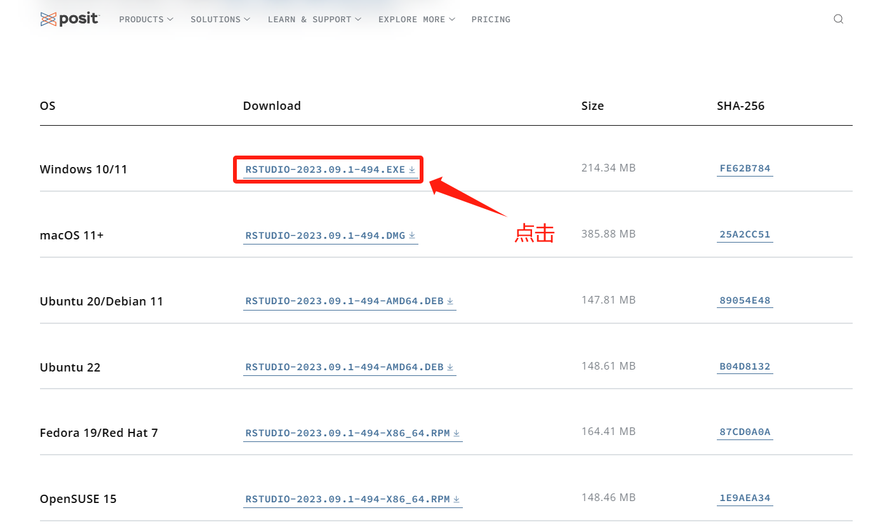The width and height of the screenshot is (873, 529).
Task: Open SHA-256 hash 89054E48
Action: (x=745, y=300)
